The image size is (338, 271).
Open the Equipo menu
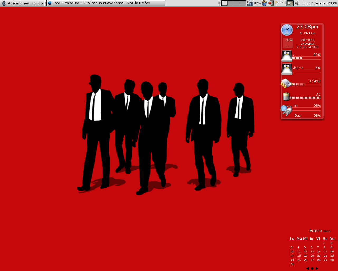click(37, 3)
